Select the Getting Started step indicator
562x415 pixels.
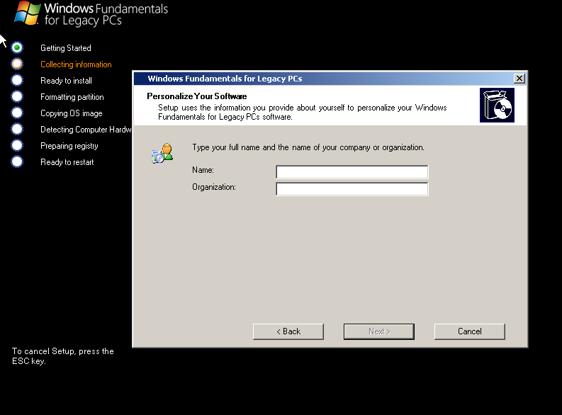[17, 47]
